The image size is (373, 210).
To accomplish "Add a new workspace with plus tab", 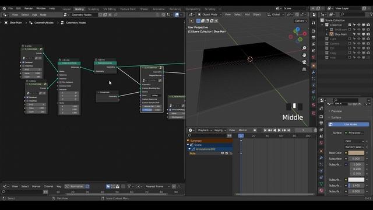I will [x=220, y=9].
